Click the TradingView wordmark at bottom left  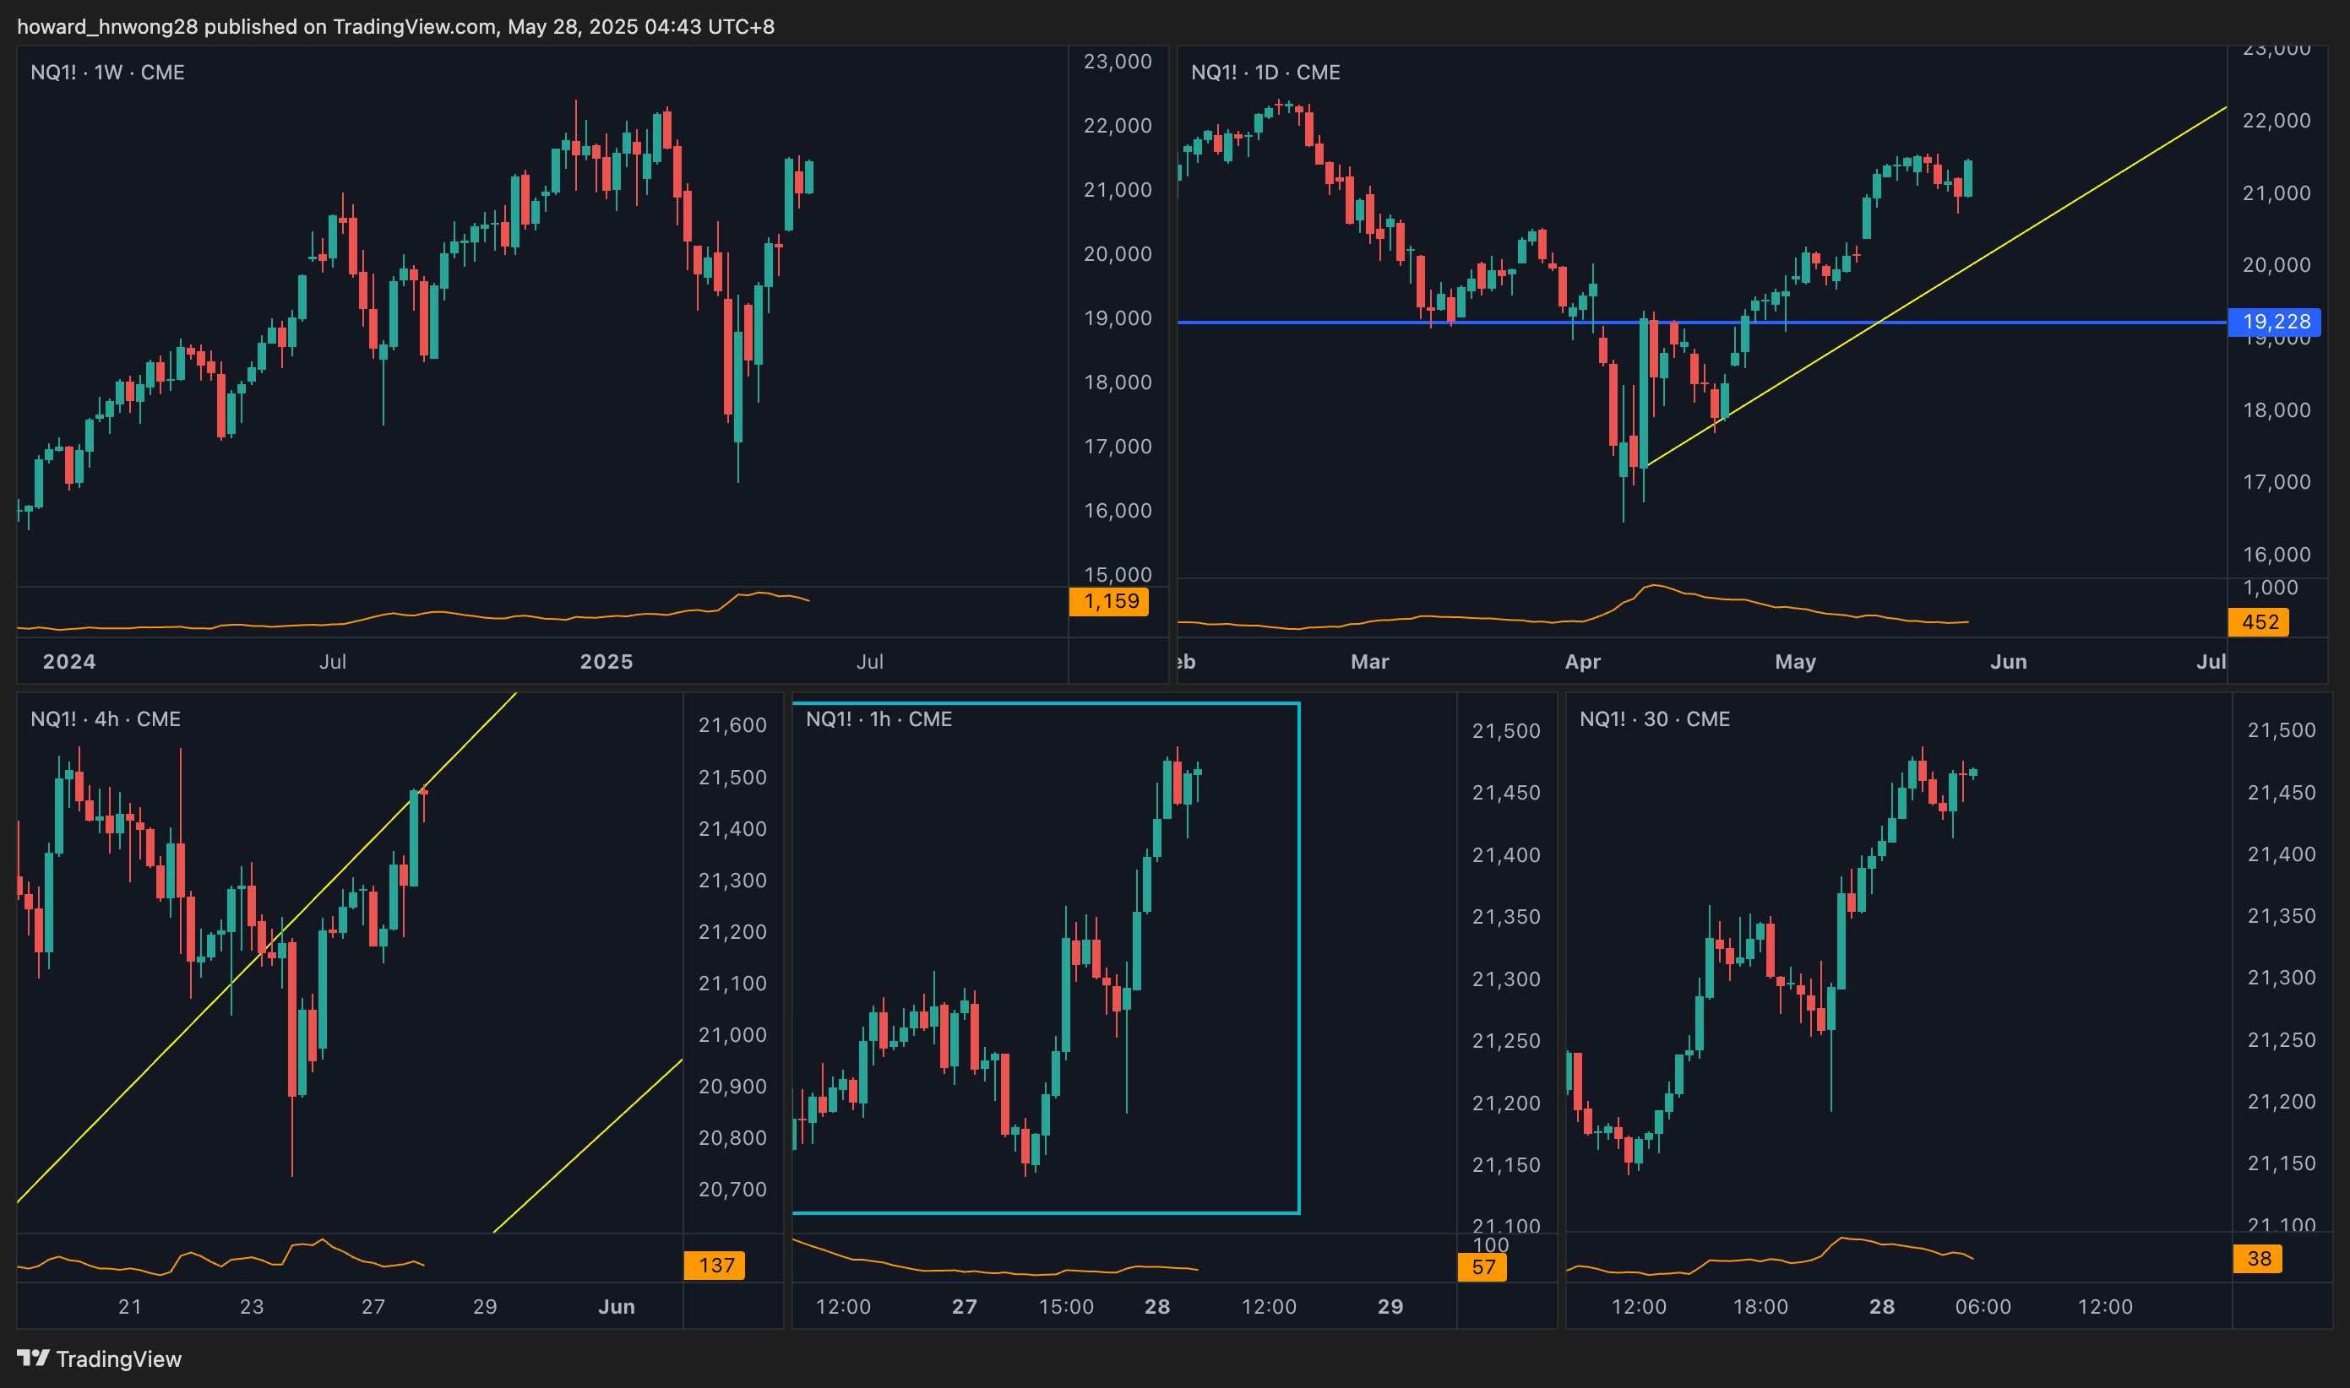[118, 1359]
